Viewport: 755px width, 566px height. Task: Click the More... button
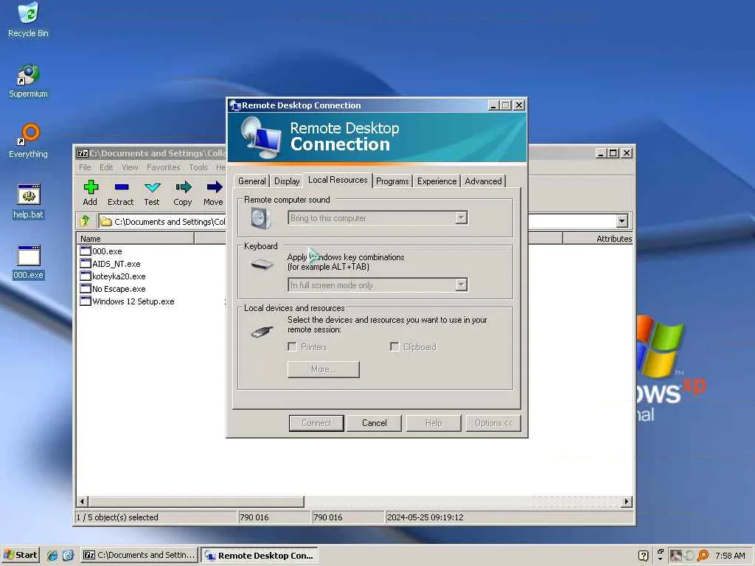323,369
